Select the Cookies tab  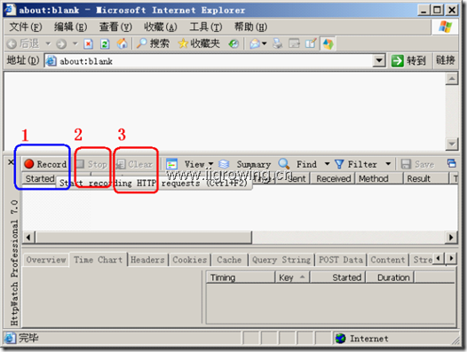(x=190, y=260)
